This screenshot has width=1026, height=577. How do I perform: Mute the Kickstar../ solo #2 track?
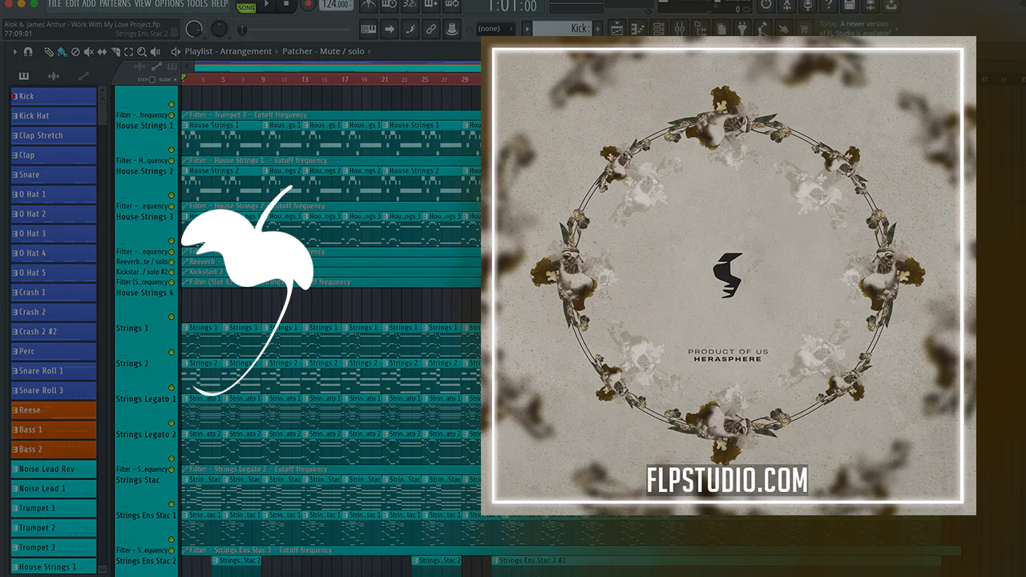[172, 272]
